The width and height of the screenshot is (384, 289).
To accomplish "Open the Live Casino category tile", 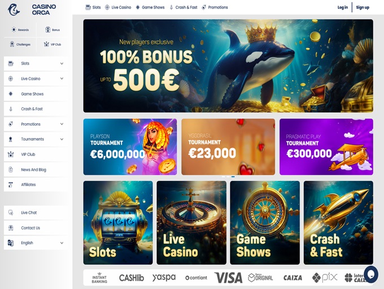I will point(191,223).
